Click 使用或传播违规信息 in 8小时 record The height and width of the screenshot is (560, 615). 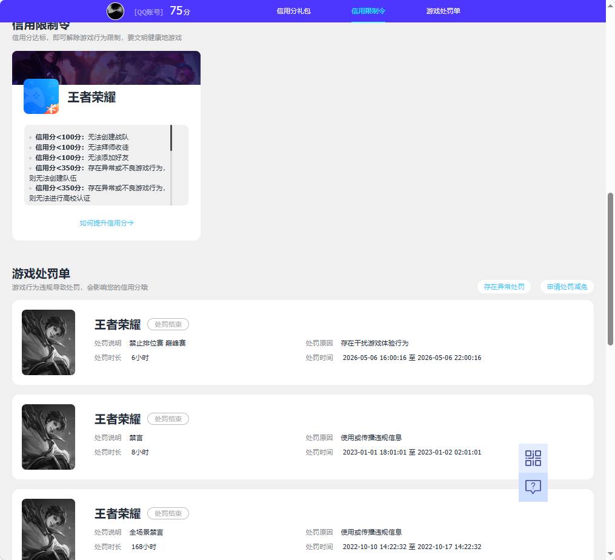[371, 438]
